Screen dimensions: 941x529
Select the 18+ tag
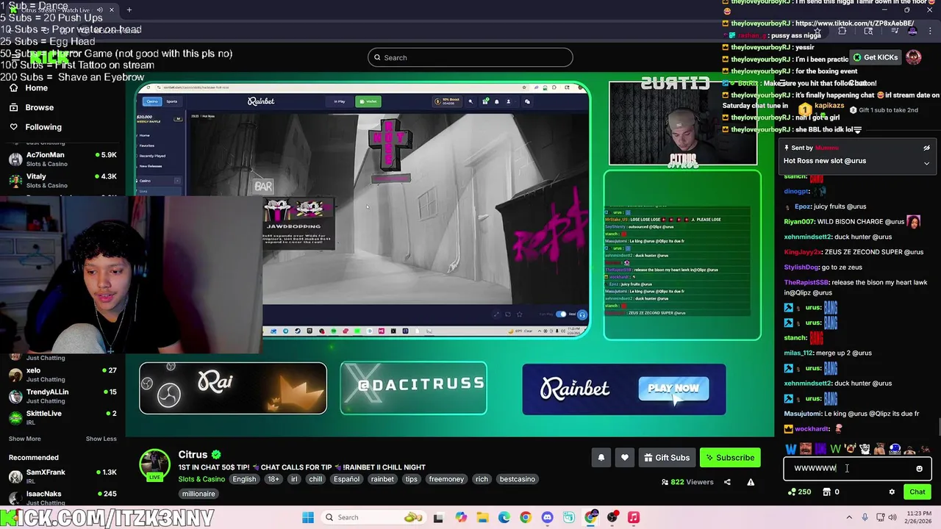[273, 479]
